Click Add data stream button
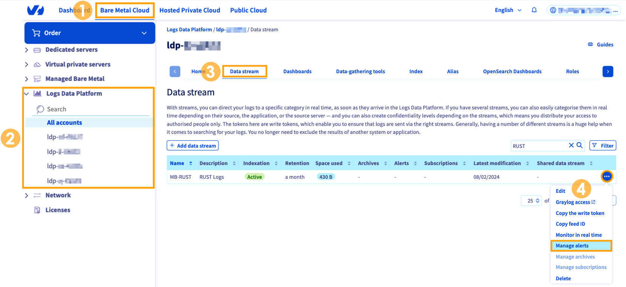This screenshot has height=287, width=626. tap(193, 146)
